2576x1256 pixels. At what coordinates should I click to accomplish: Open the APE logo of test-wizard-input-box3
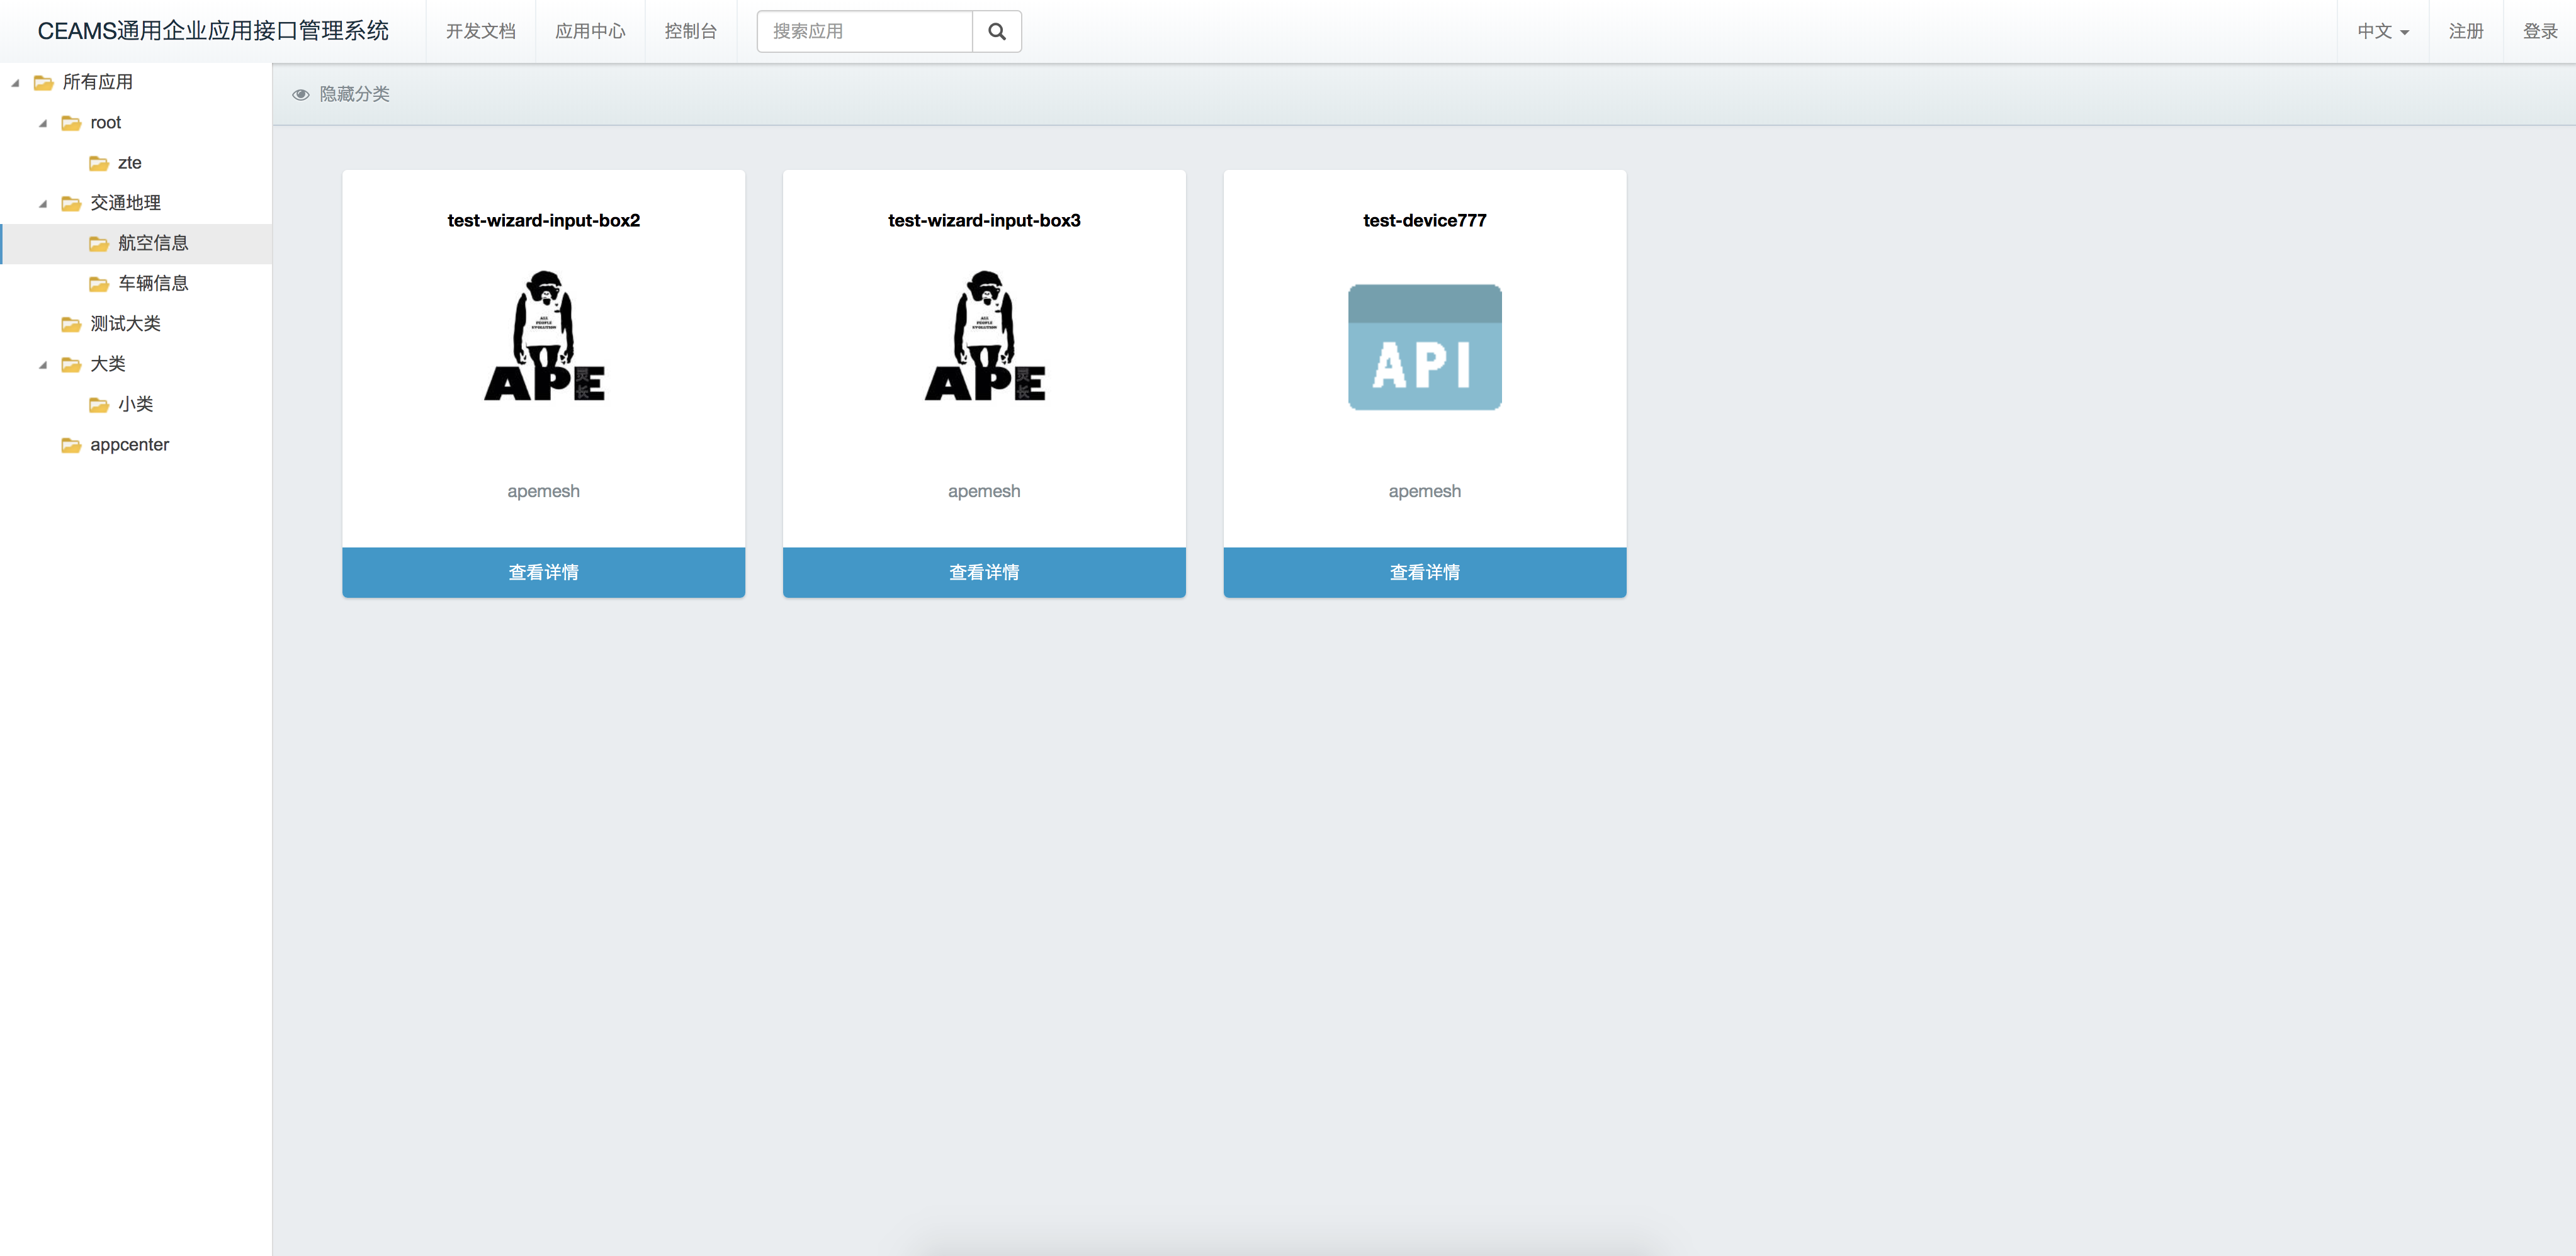click(x=985, y=336)
